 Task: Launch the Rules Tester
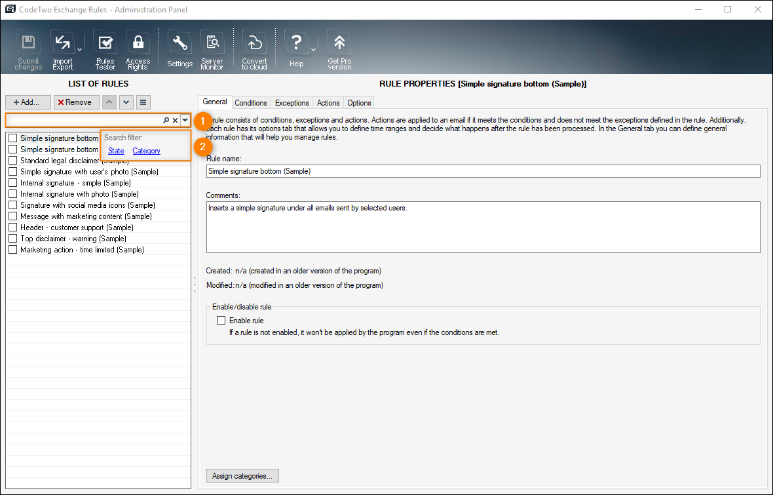pyautogui.click(x=105, y=50)
